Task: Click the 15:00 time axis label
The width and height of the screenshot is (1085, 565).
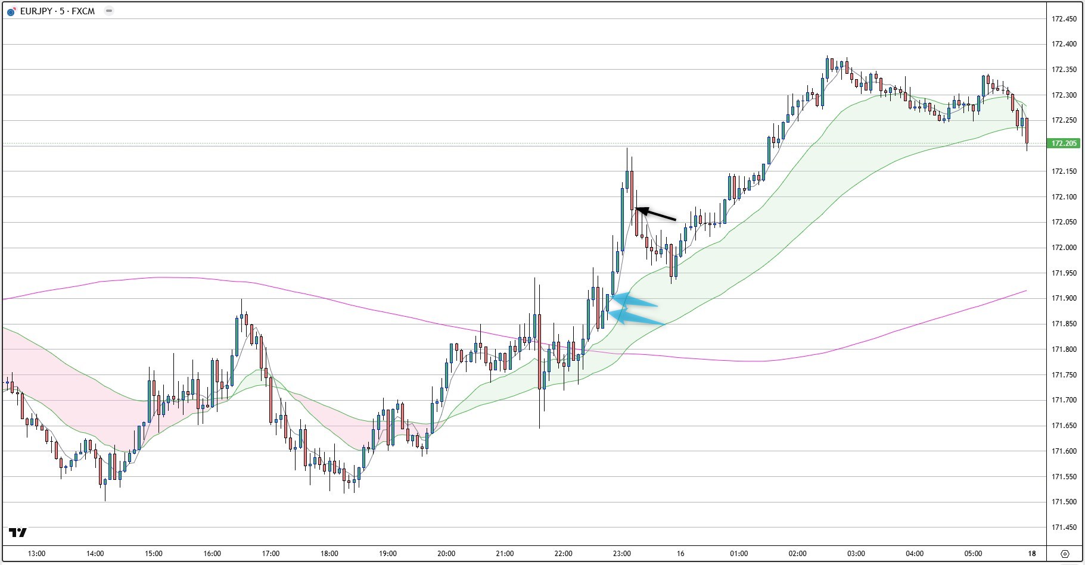Action: 153,554
